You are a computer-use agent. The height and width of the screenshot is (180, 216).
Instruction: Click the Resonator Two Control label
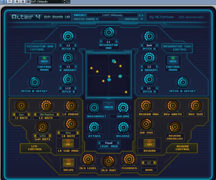177,48
